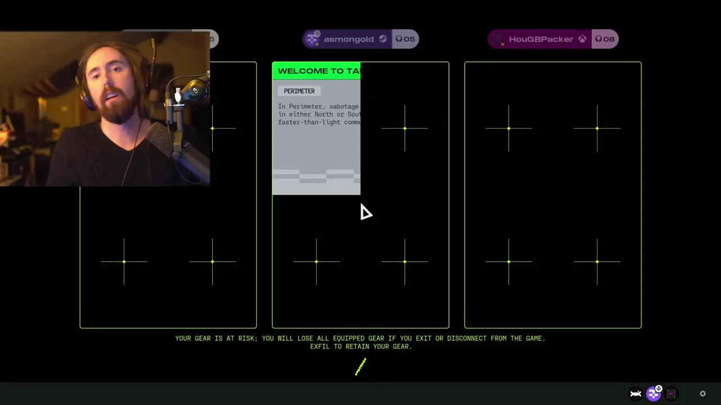721x405 pixels.
Task: Click the WELCOME TO green banner header
Action: tap(317, 71)
